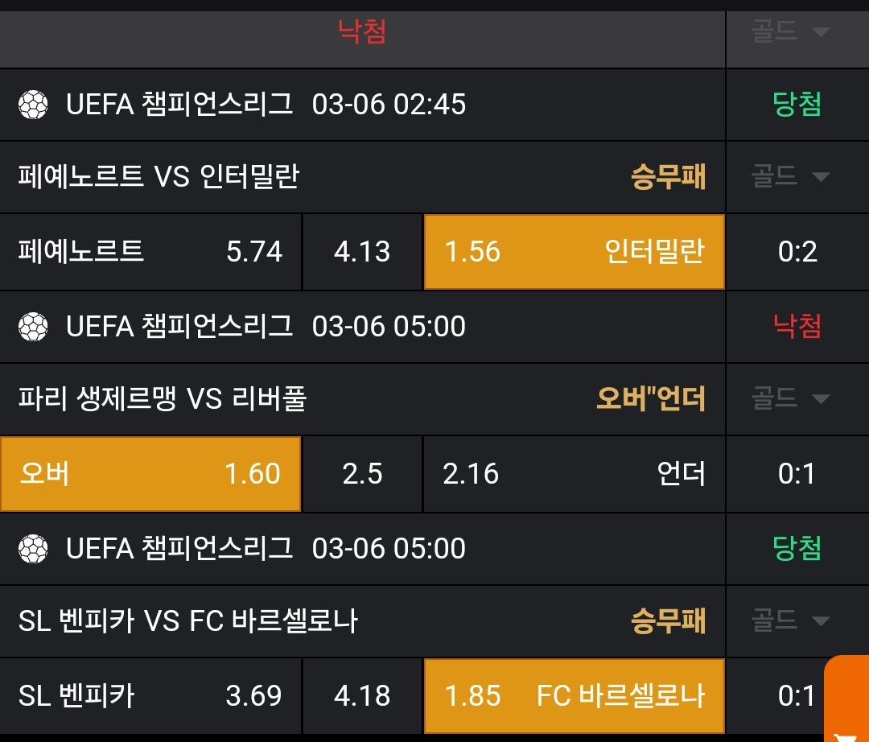Open 골드 dropdown for 페예노르트 VS 인터밀란
The width and height of the screenshot is (869, 742).
(790, 176)
